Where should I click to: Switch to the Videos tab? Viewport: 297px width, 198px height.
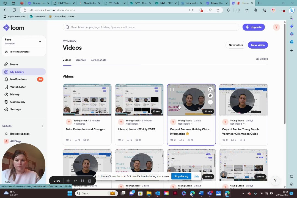(67, 60)
